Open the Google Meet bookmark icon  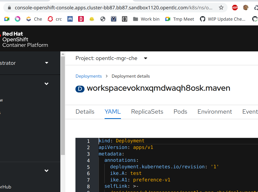pyautogui.click(x=7, y=19)
